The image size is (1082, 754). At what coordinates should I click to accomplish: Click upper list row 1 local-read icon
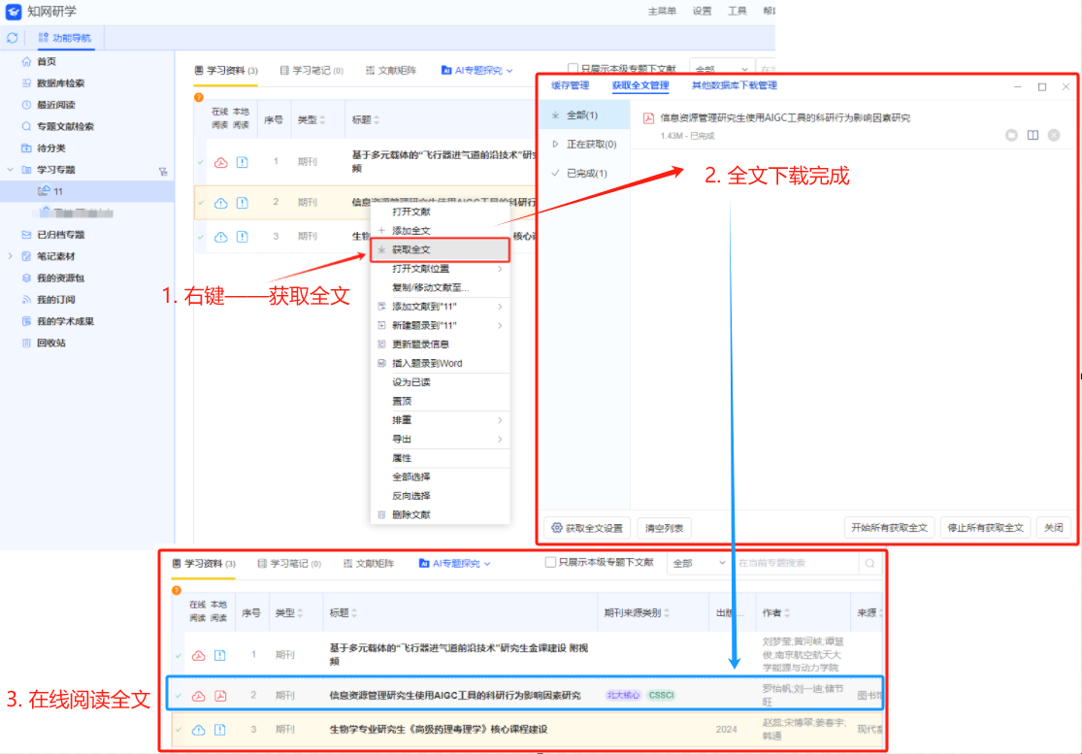(x=243, y=162)
